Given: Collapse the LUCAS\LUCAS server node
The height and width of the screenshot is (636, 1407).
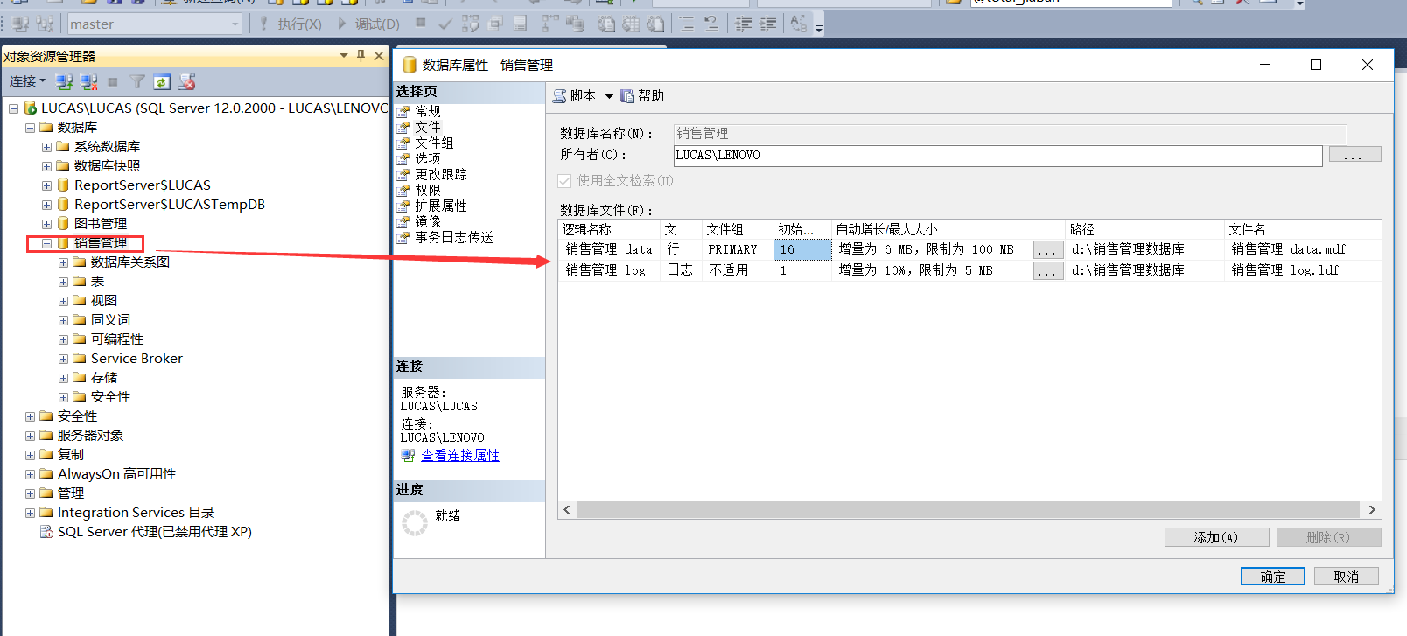Looking at the screenshot, I should (x=13, y=108).
